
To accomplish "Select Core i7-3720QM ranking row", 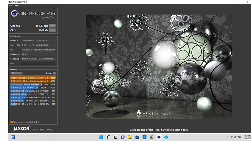I will click(33, 97).
